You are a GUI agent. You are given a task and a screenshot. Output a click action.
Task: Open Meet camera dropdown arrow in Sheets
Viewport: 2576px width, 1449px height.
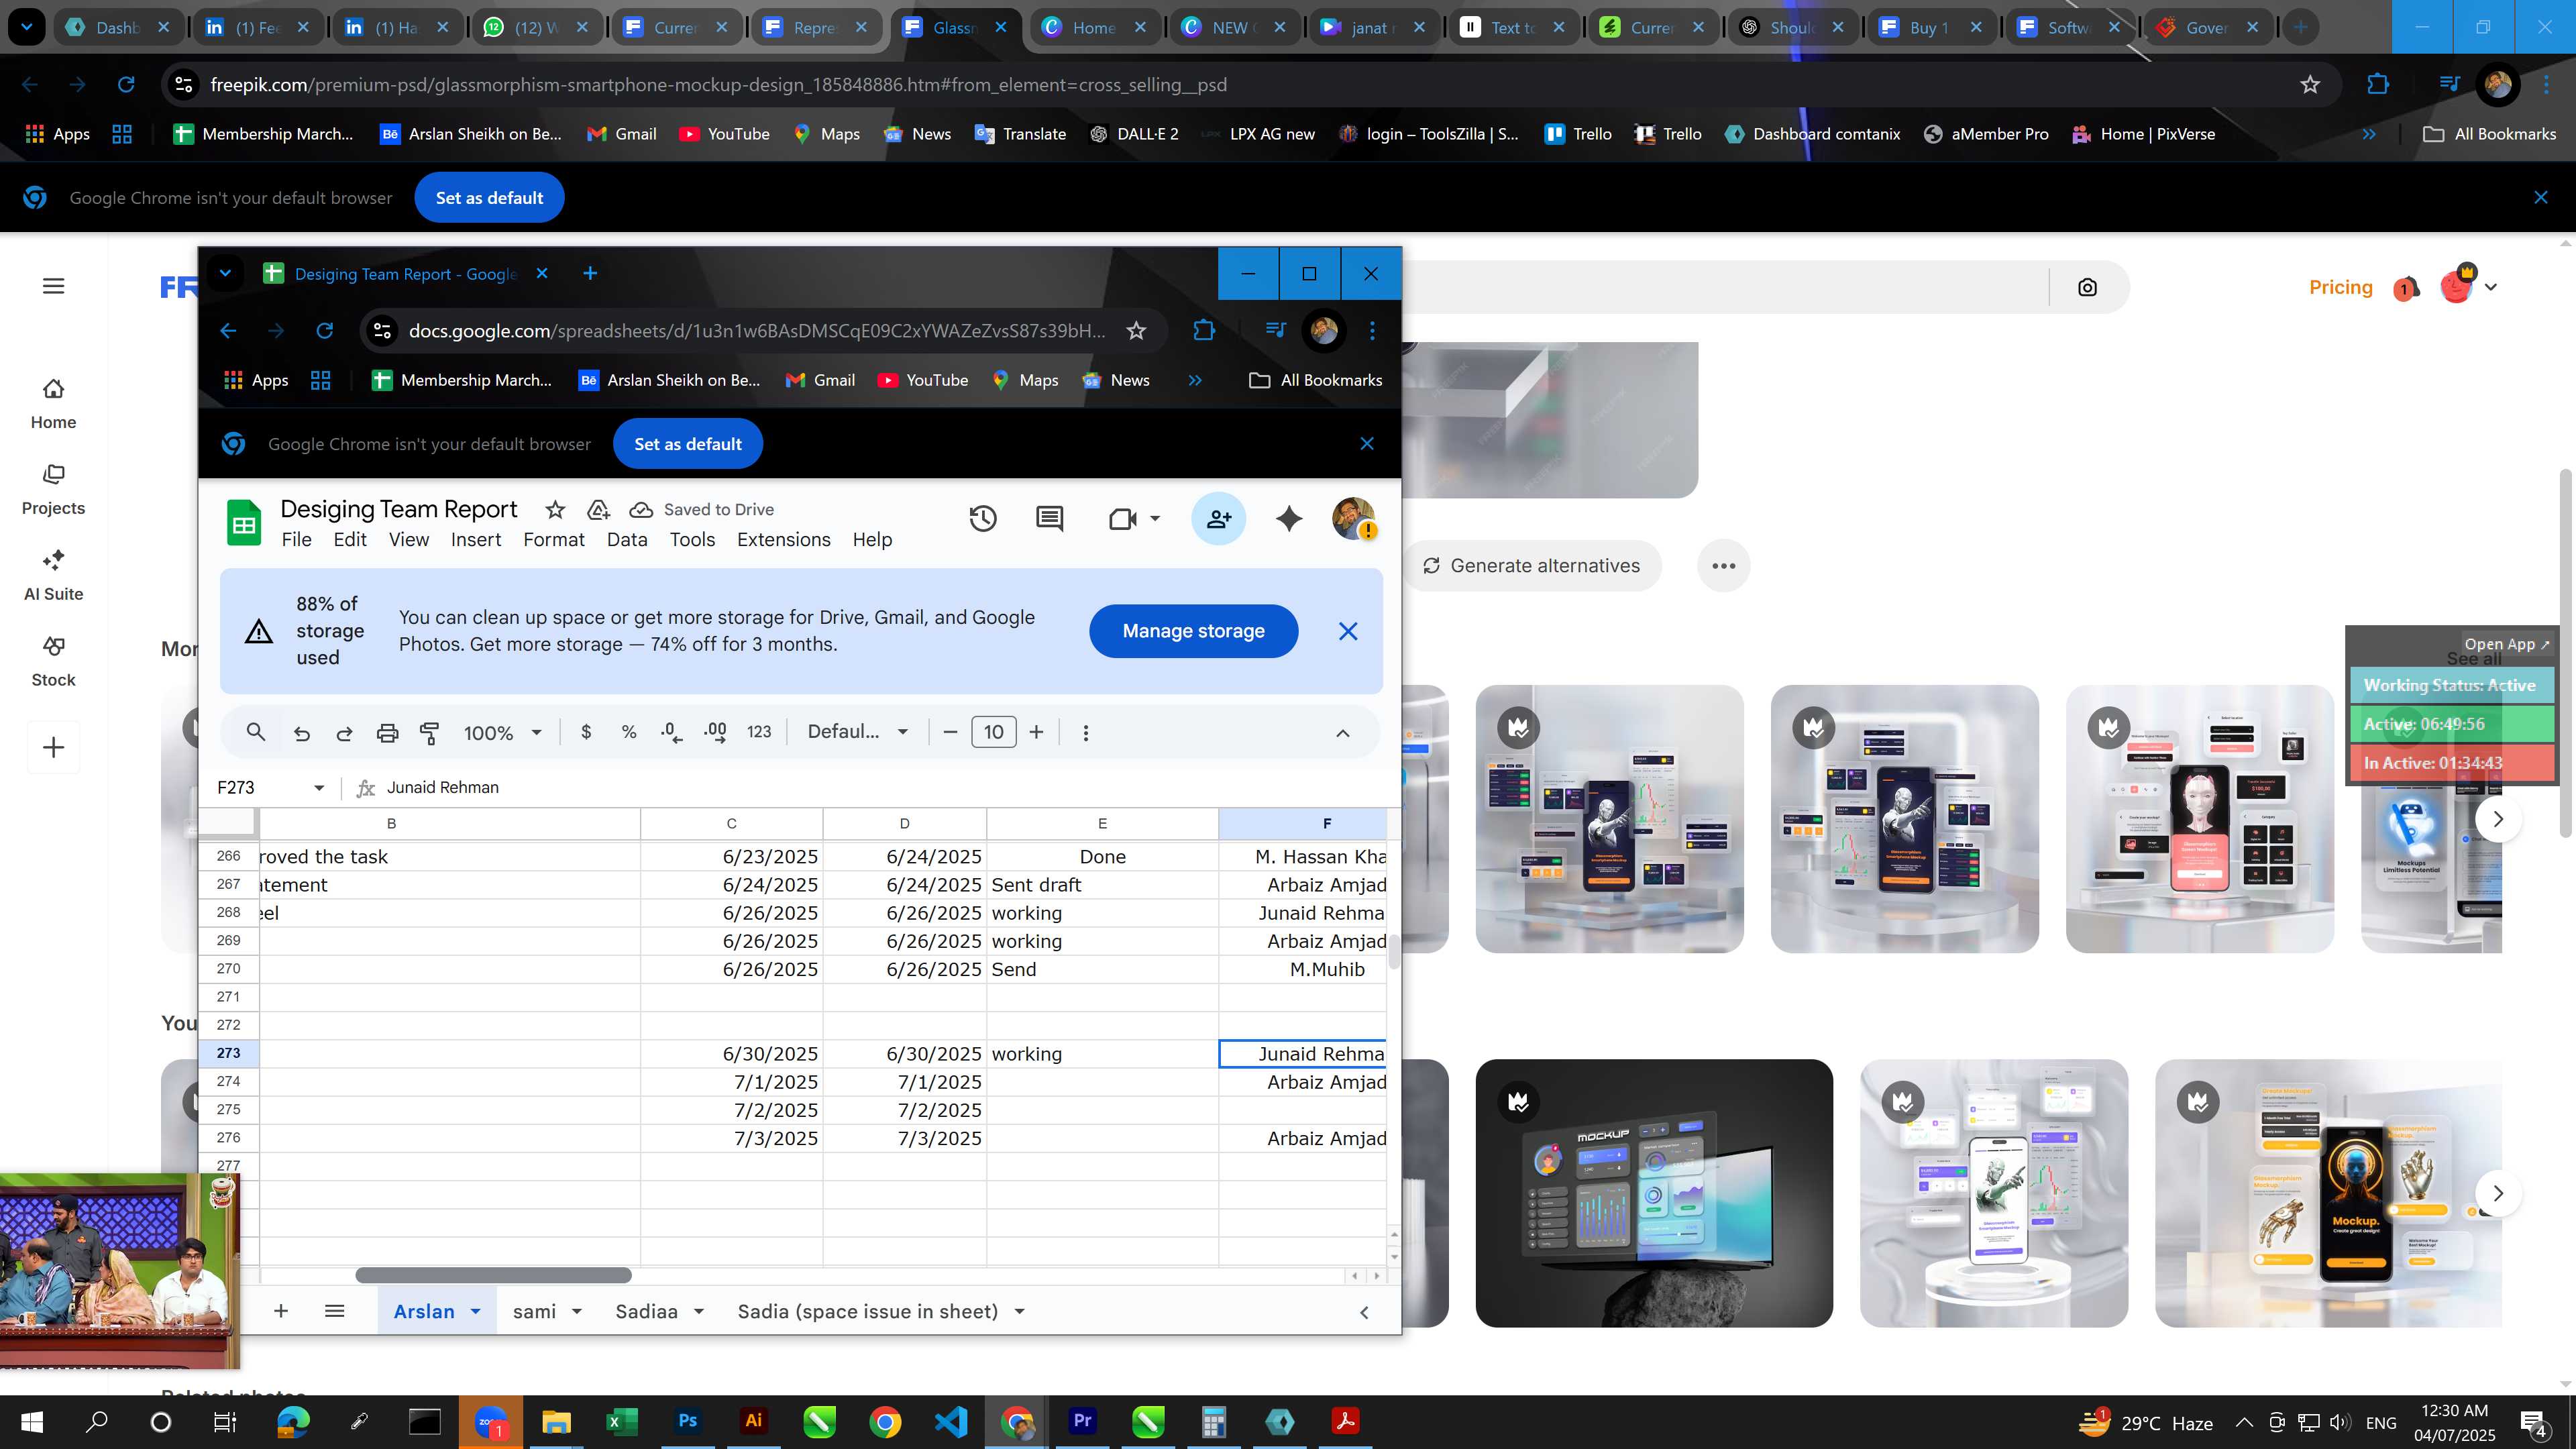point(1155,518)
